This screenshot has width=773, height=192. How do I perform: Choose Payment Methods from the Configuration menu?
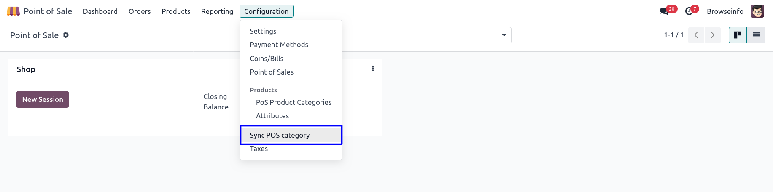279,45
